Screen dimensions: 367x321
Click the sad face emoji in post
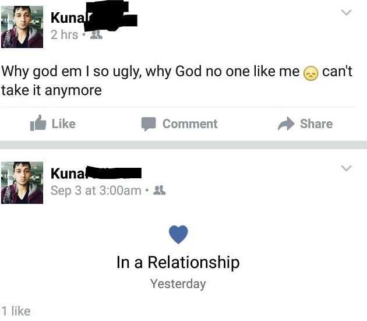pyautogui.click(x=310, y=73)
